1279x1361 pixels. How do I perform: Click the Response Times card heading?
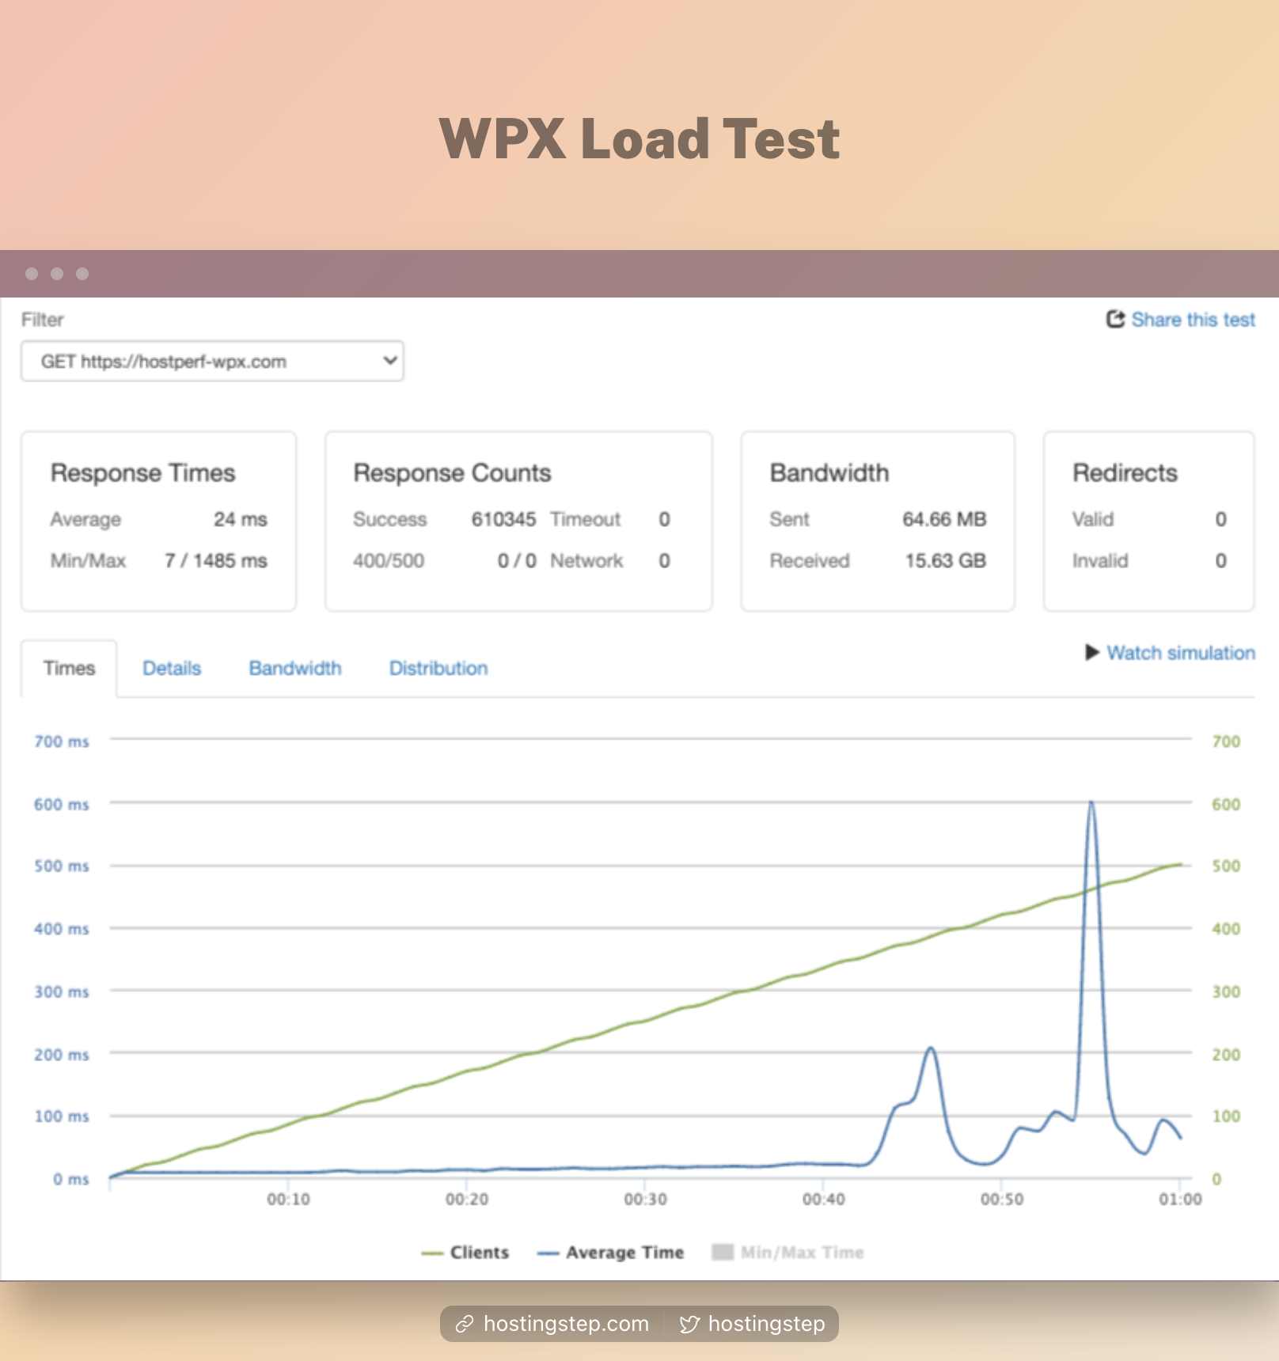click(143, 472)
